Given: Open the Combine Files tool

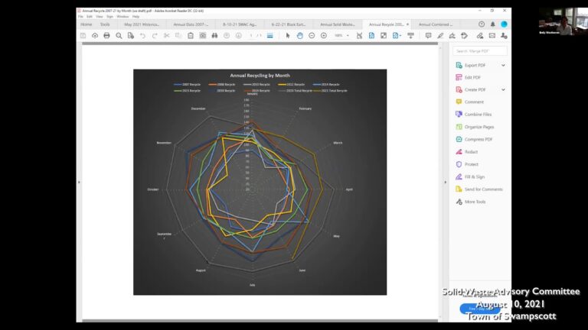Looking at the screenshot, I should (478, 114).
